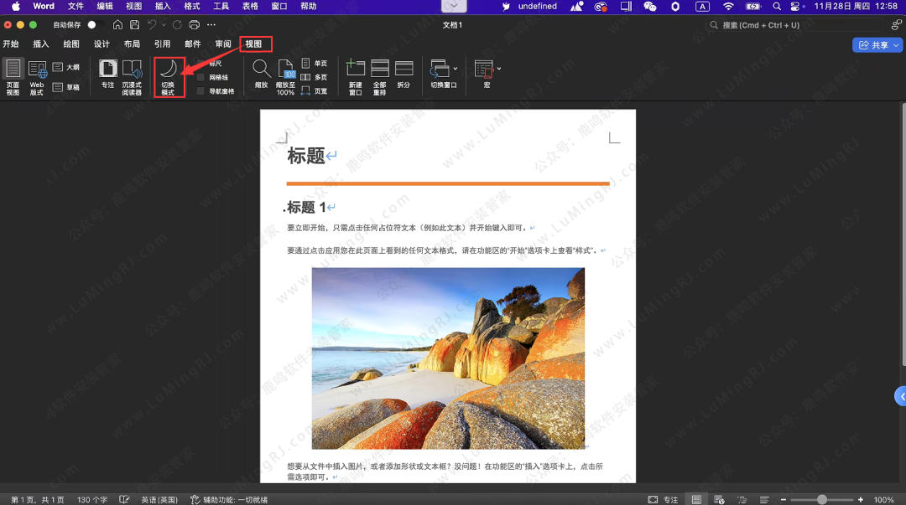Enable the Ruler (标尺) checkbox

point(201,64)
